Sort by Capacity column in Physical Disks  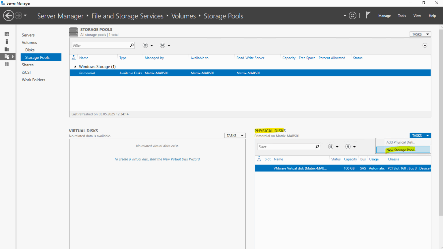(350, 159)
